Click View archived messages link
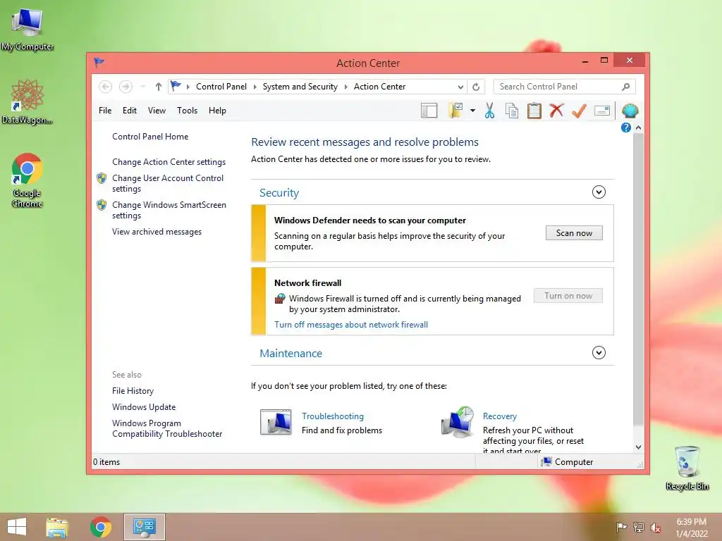Screen dimensions: 722x541 [x=157, y=231]
